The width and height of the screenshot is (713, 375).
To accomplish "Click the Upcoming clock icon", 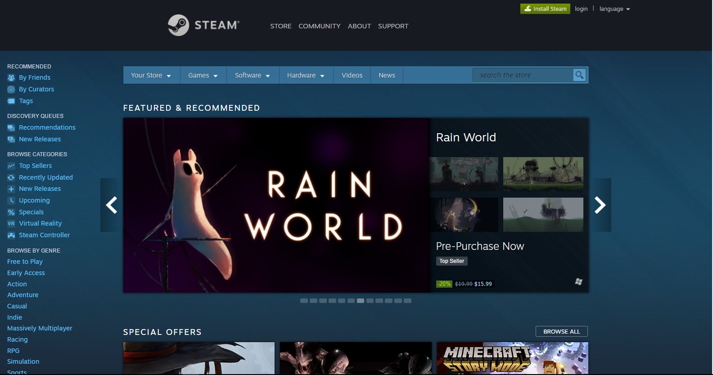I will 11,201.
